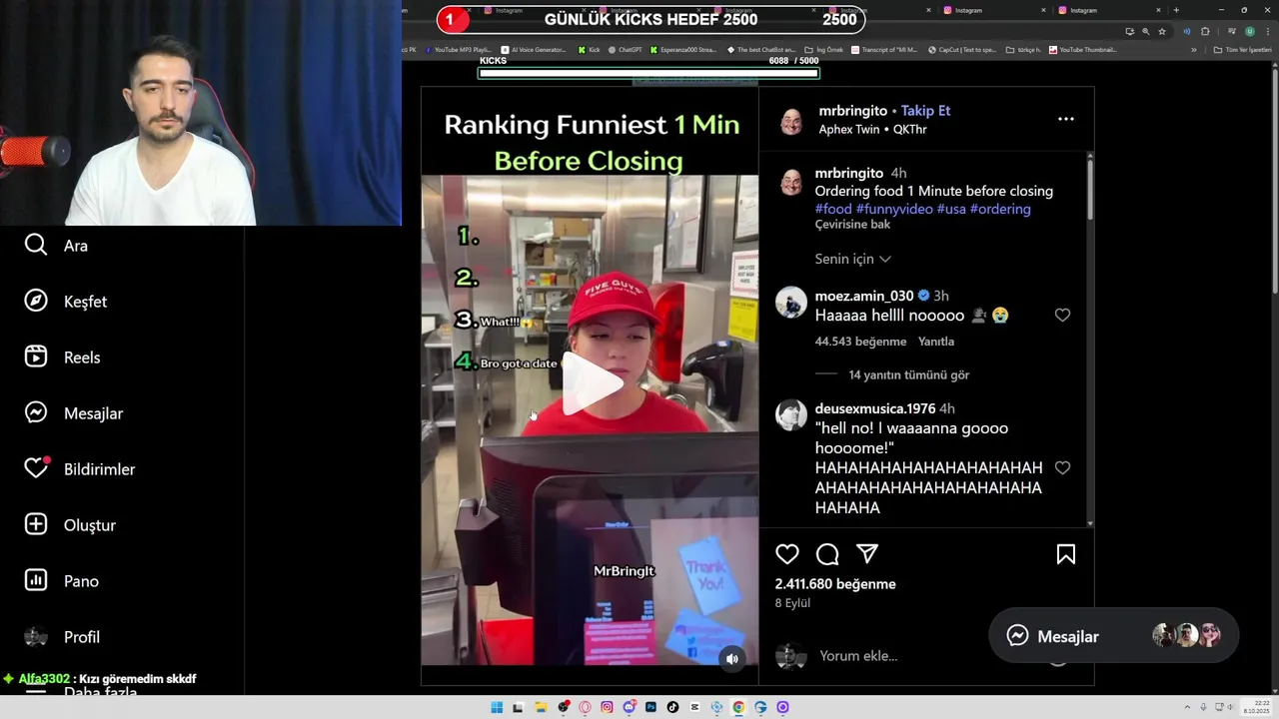Open Mesajlar in the left sidebar
The width and height of the screenshot is (1279, 719).
click(73, 413)
